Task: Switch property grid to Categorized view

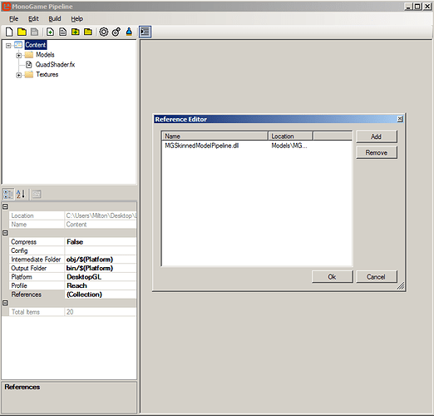Action: click(x=8, y=194)
